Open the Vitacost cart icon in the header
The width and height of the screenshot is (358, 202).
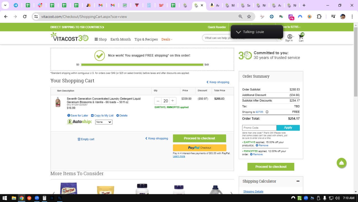click(301, 37)
